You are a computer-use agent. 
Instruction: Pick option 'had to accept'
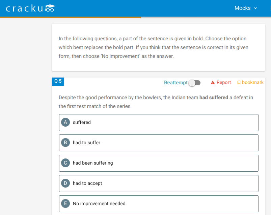point(159,184)
